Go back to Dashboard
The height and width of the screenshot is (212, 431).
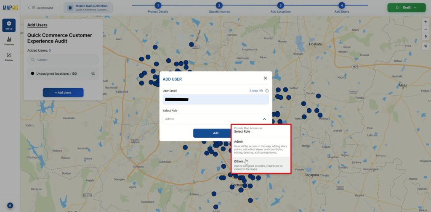coord(40,8)
